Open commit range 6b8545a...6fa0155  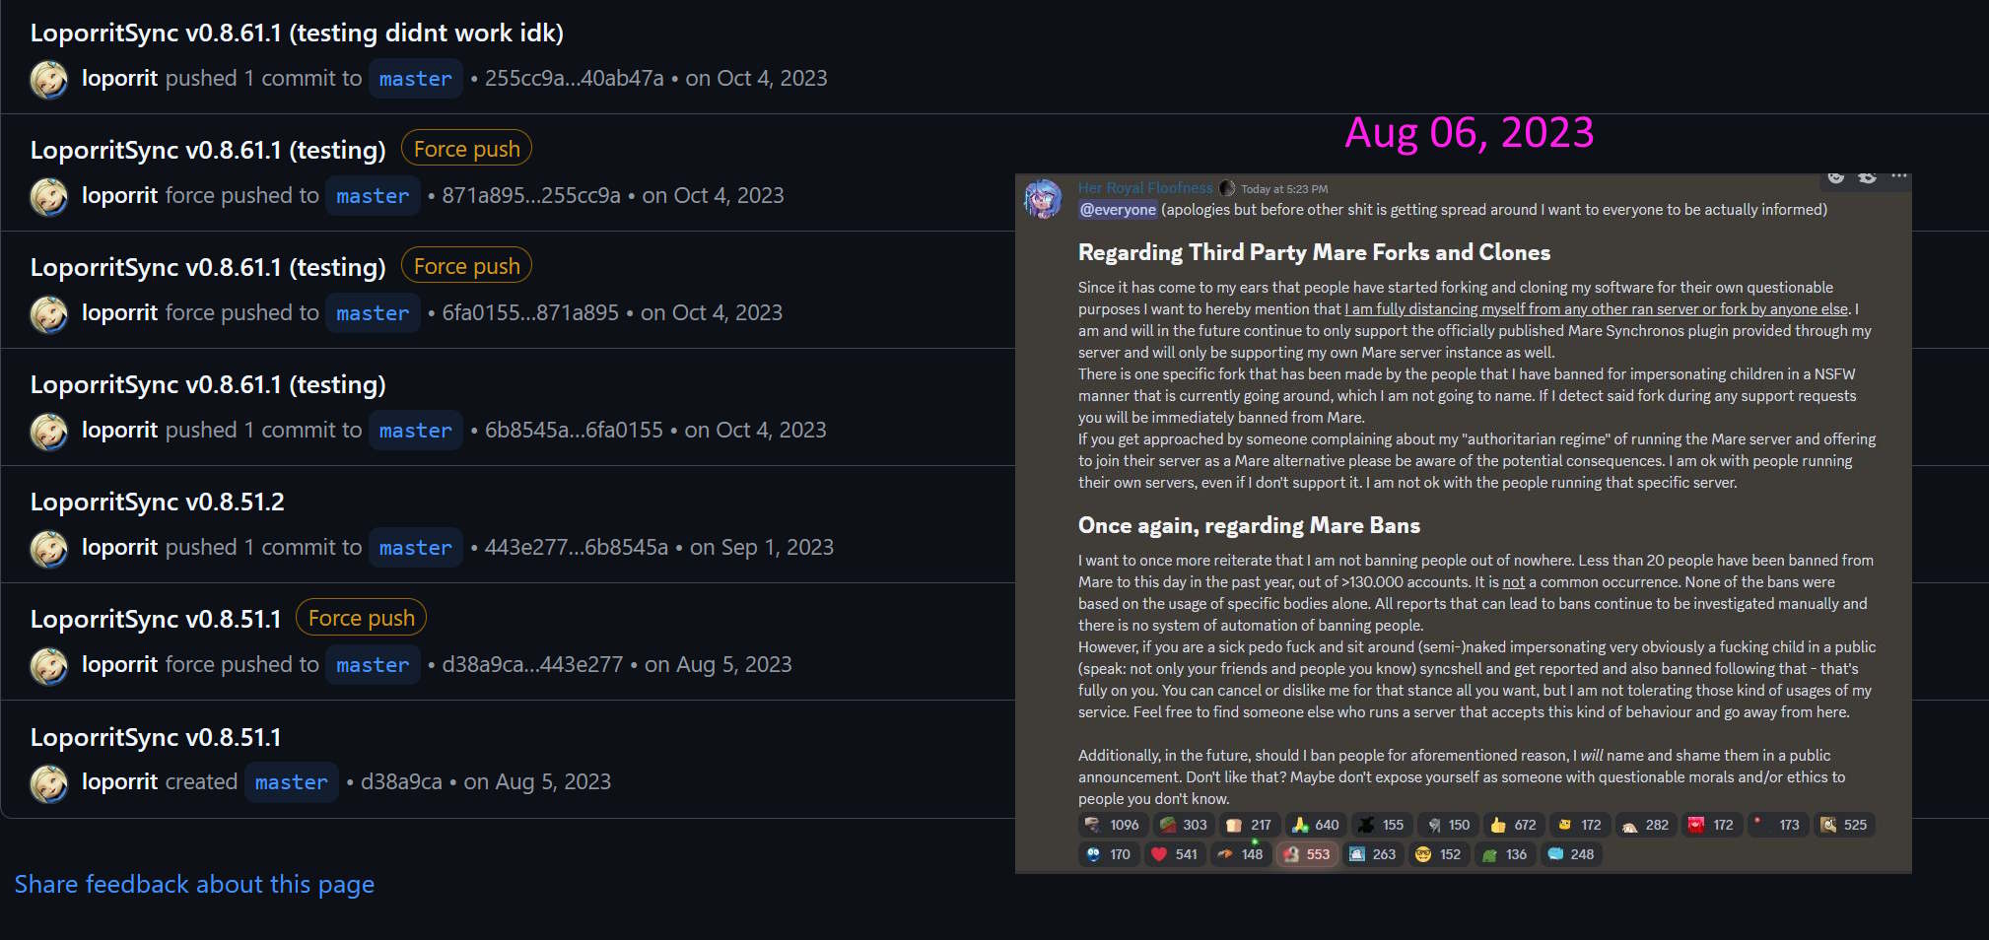(x=574, y=431)
